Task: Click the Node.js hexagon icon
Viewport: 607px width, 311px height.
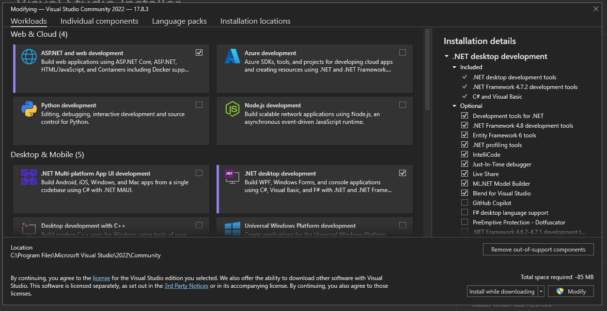Action: [233, 109]
